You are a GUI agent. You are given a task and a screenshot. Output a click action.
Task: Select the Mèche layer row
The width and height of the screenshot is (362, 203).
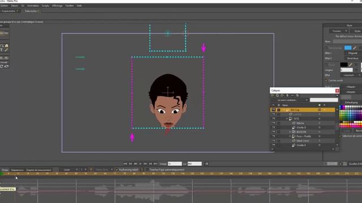303,123
